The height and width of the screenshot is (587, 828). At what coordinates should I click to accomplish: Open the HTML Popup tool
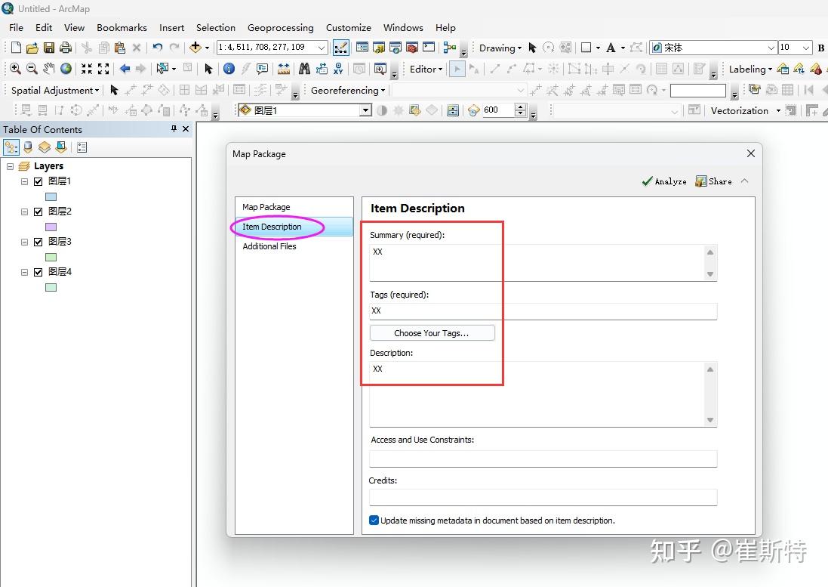262,69
